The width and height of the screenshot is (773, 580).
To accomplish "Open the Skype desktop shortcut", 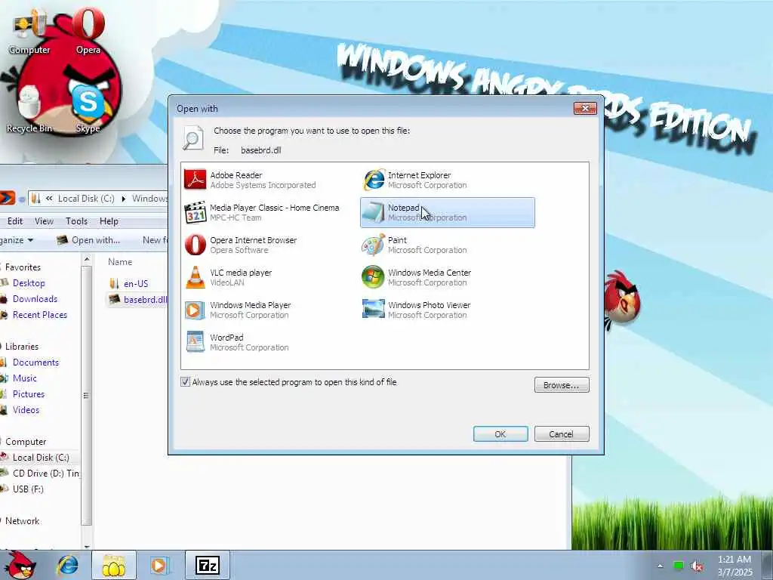I will pos(88,108).
